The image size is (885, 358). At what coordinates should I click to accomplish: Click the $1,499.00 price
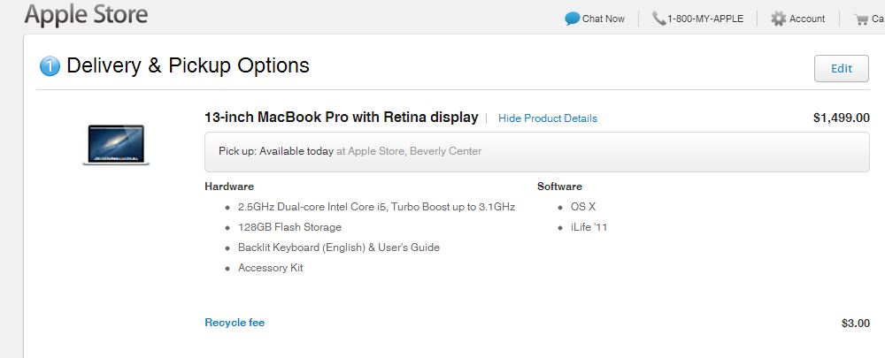pyautogui.click(x=841, y=118)
